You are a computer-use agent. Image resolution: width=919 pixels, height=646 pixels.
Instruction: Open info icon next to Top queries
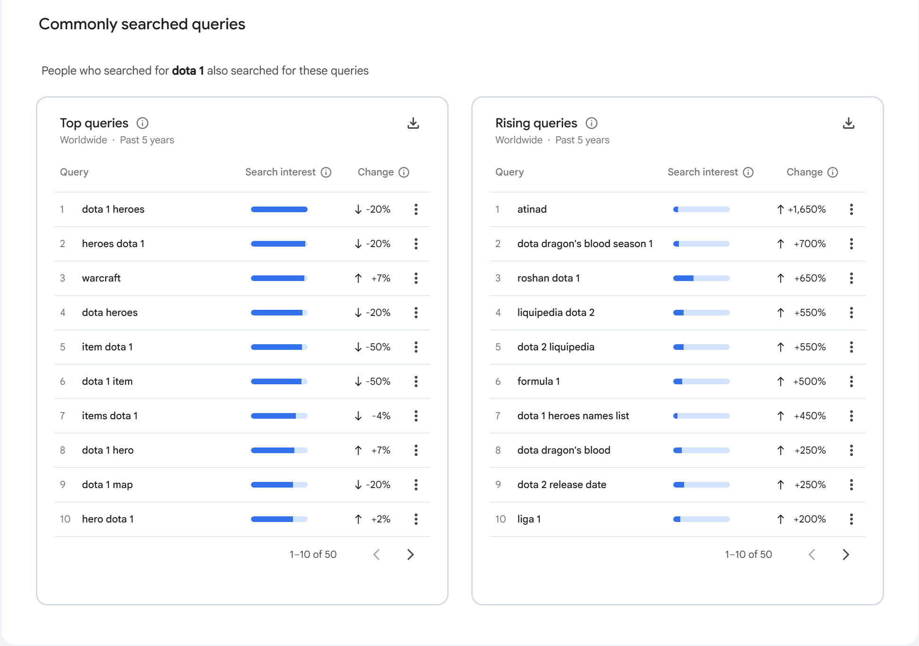pos(142,123)
